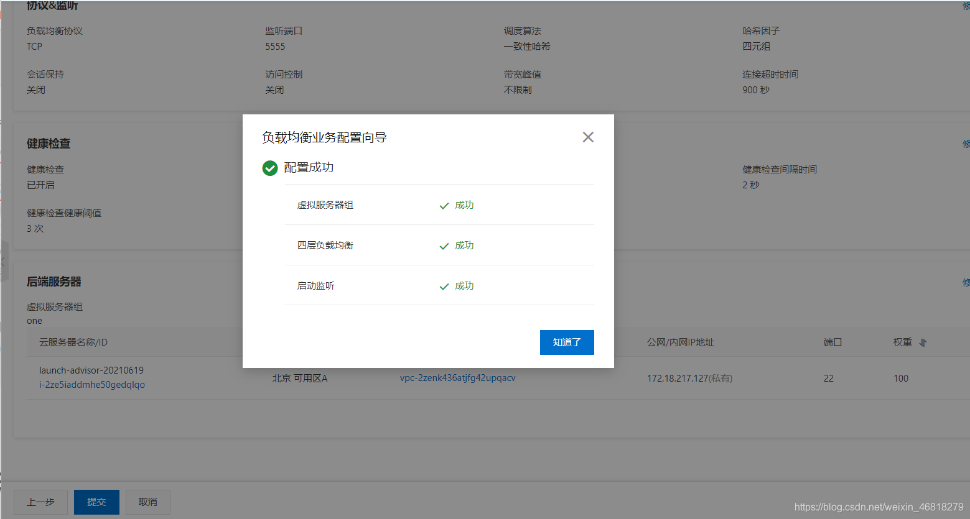Close the 负载均衡业务配置向导 dialog with X

pyautogui.click(x=588, y=137)
